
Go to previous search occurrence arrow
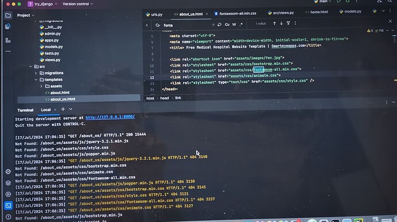tap(274, 23)
